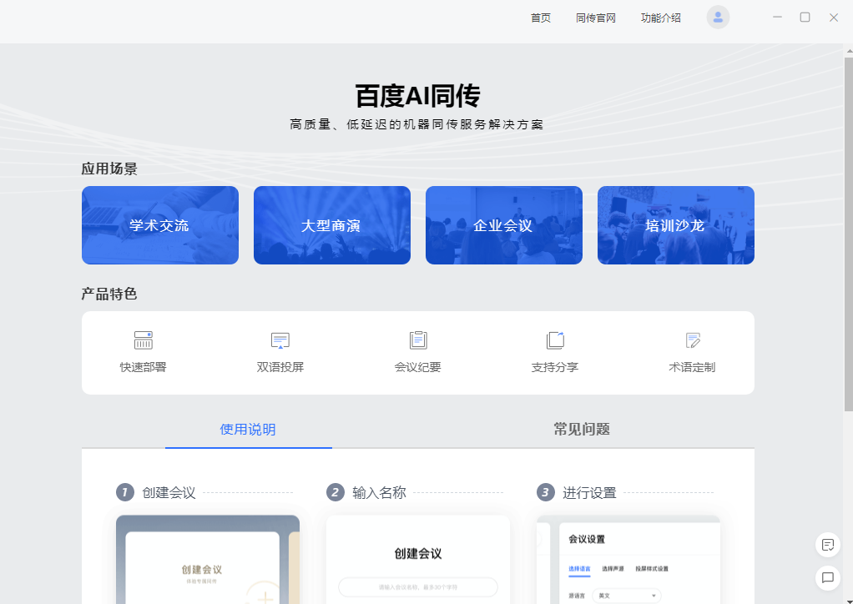Click the scrollbar up arrow
The image size is (853, 604).
click(x=849, y=51)
